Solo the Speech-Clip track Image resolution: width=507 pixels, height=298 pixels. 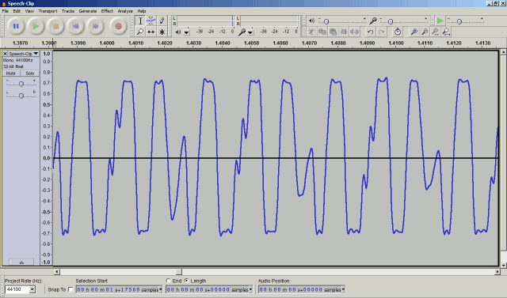(30, 74)
